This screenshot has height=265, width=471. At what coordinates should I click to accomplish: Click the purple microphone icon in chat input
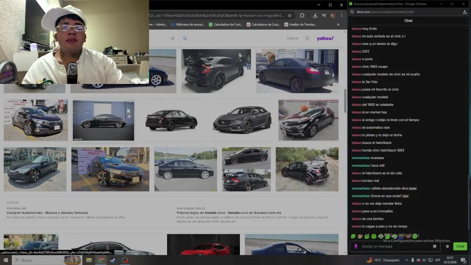coord(356,246)
